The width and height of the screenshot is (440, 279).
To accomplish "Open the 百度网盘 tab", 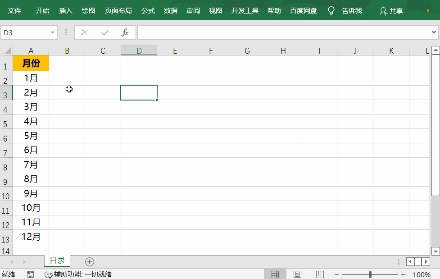I will coord(304,11).
